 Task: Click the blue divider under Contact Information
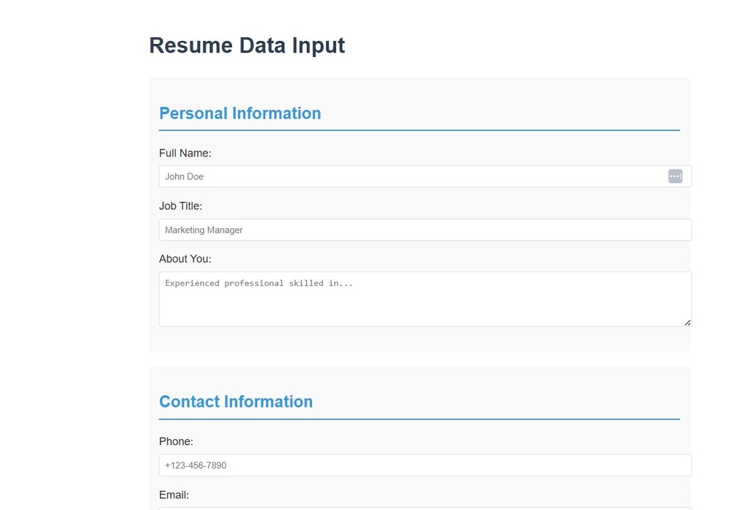419,419
